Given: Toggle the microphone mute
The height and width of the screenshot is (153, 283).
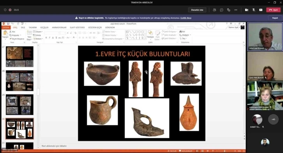Looking at the screenshot, I should tap(254, 10).
